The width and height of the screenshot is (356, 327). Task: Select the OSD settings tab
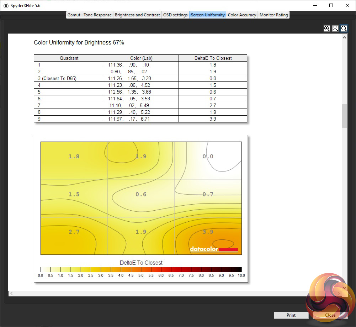coord(175,15)
